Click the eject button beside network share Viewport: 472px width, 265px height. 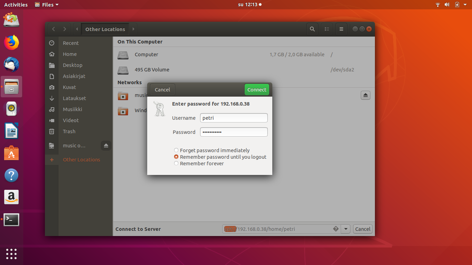coord(365,95)
